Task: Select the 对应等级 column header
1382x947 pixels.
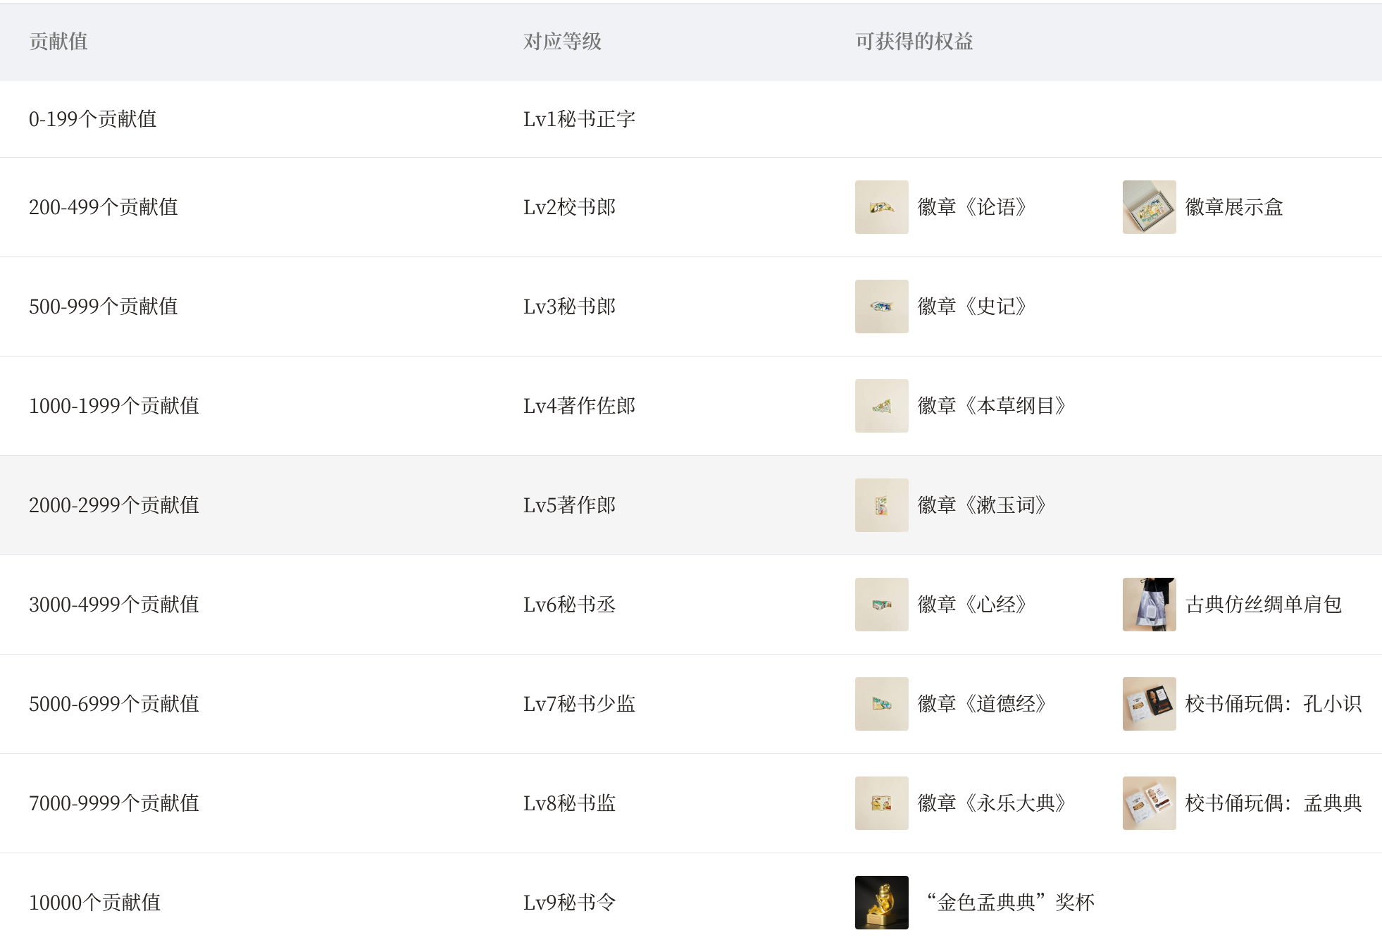Action: [562, 42]
